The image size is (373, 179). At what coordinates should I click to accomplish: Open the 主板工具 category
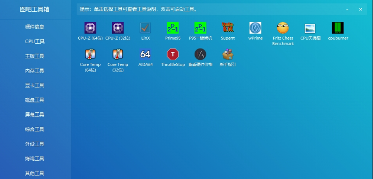(x=35, y=56)
